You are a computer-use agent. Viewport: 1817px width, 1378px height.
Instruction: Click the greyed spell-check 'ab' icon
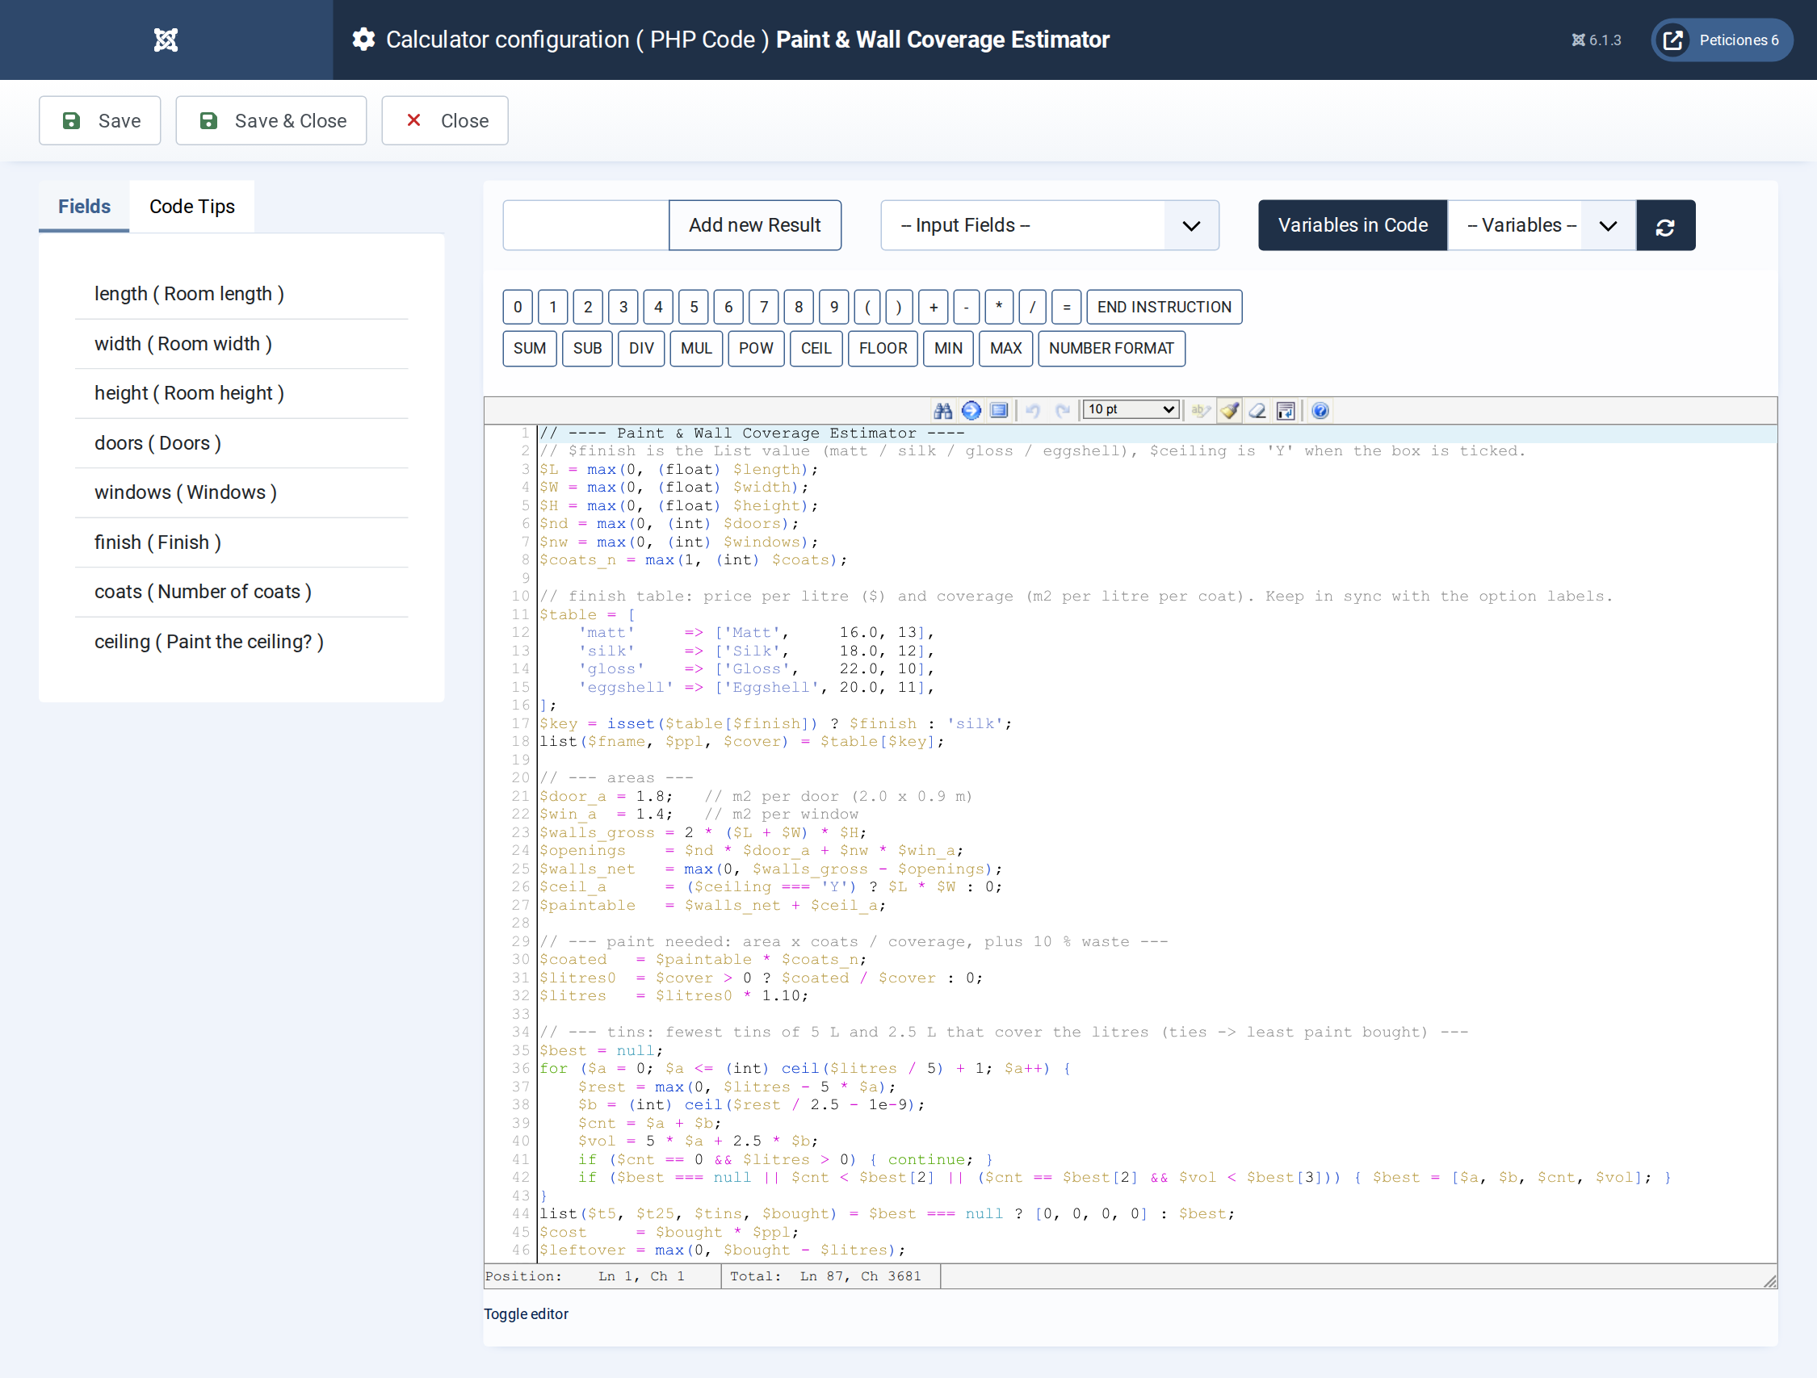[x=1200, y=410]
